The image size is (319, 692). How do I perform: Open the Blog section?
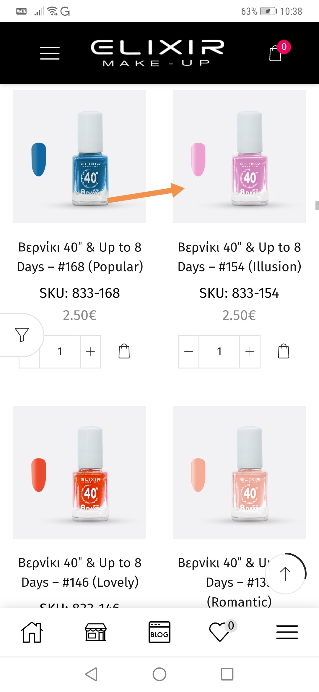pos(159,632)
